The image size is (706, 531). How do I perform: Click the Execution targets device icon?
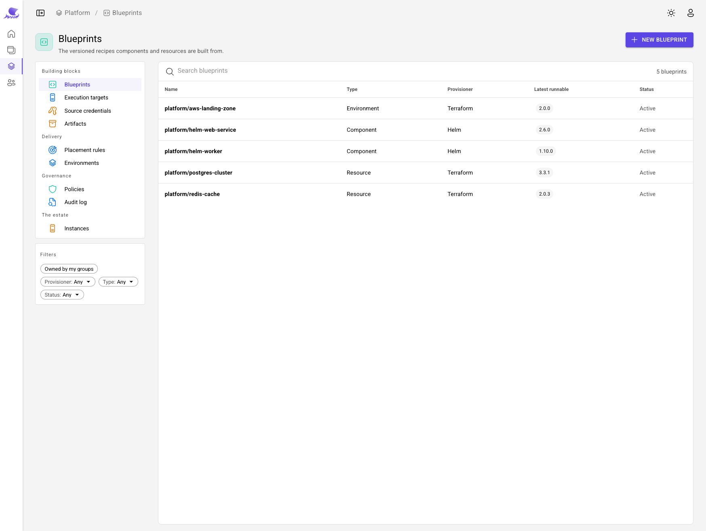[x=53, y=97]
